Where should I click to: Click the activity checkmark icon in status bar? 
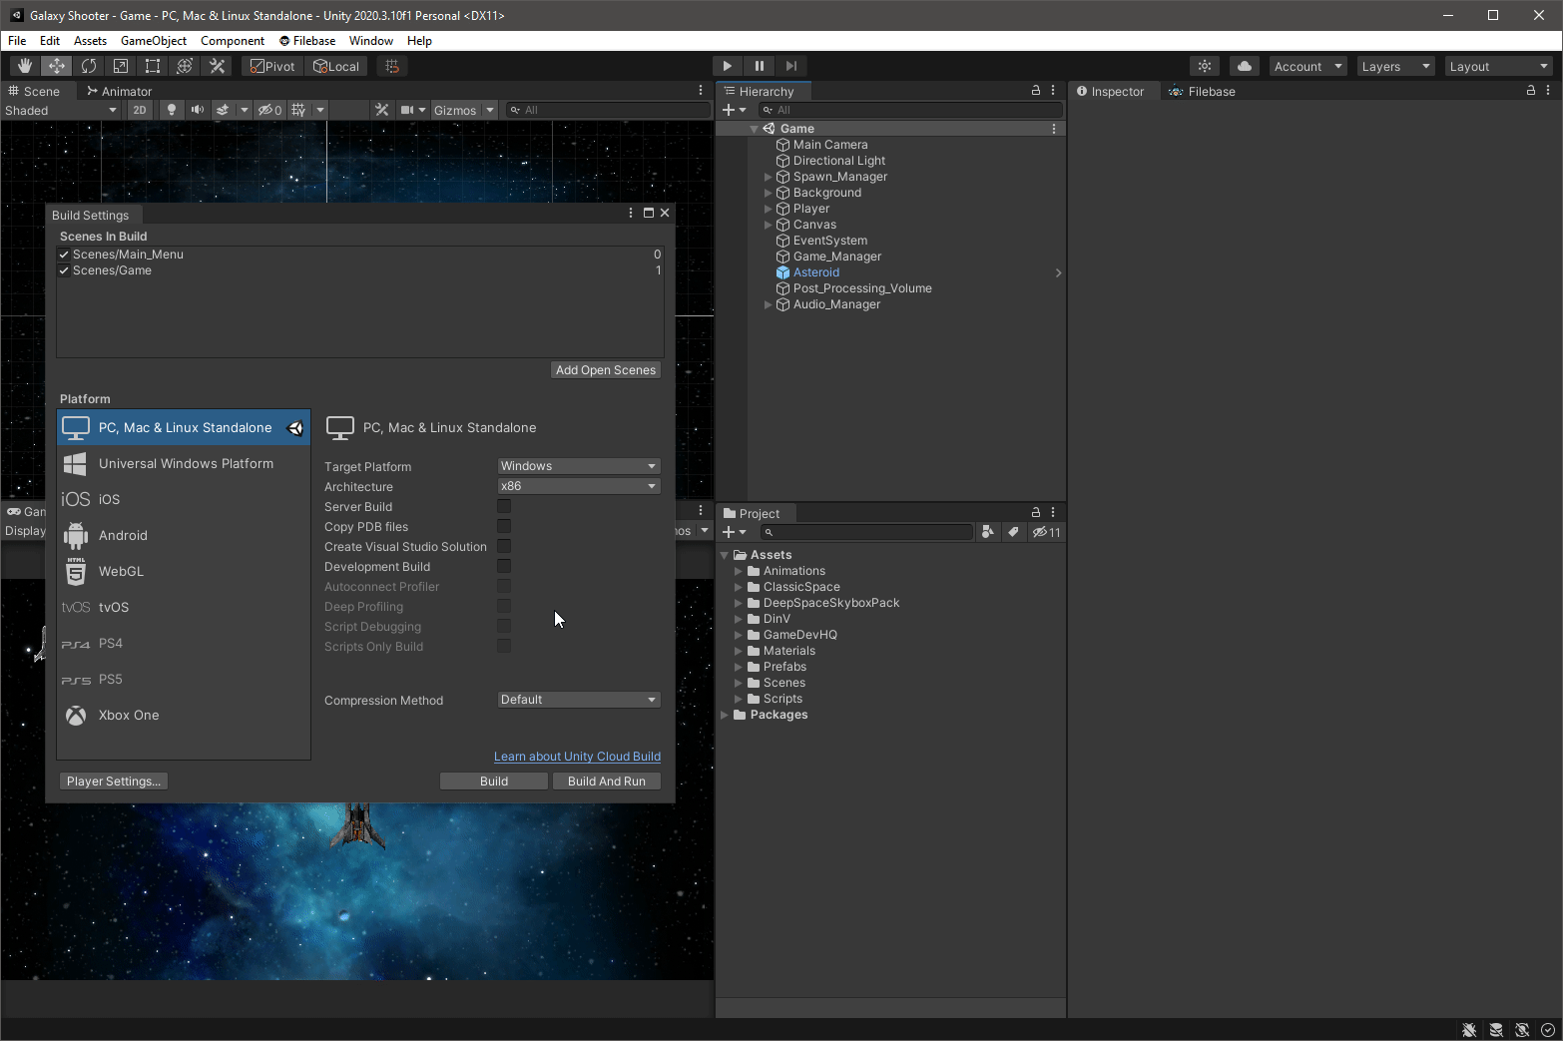click(x=1548, y=1030)
